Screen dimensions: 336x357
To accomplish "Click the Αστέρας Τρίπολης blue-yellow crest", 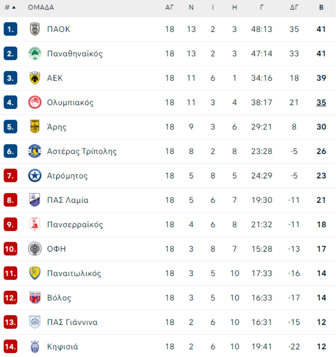I will pos(35,151).
